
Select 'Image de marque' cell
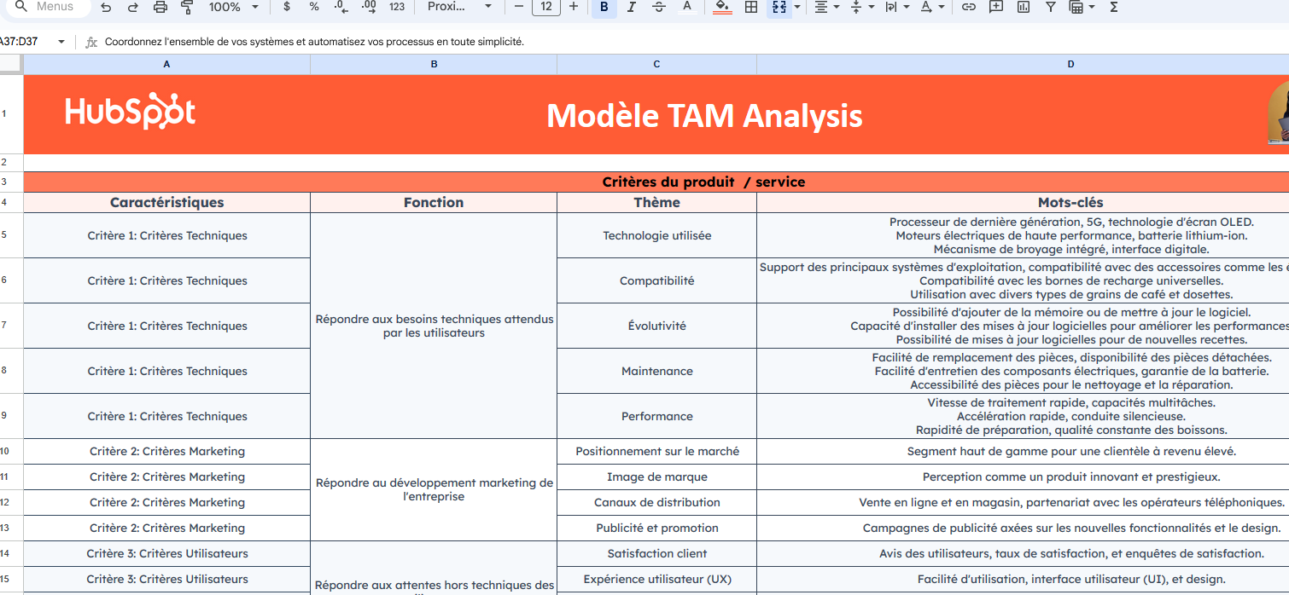click(656, 477)
